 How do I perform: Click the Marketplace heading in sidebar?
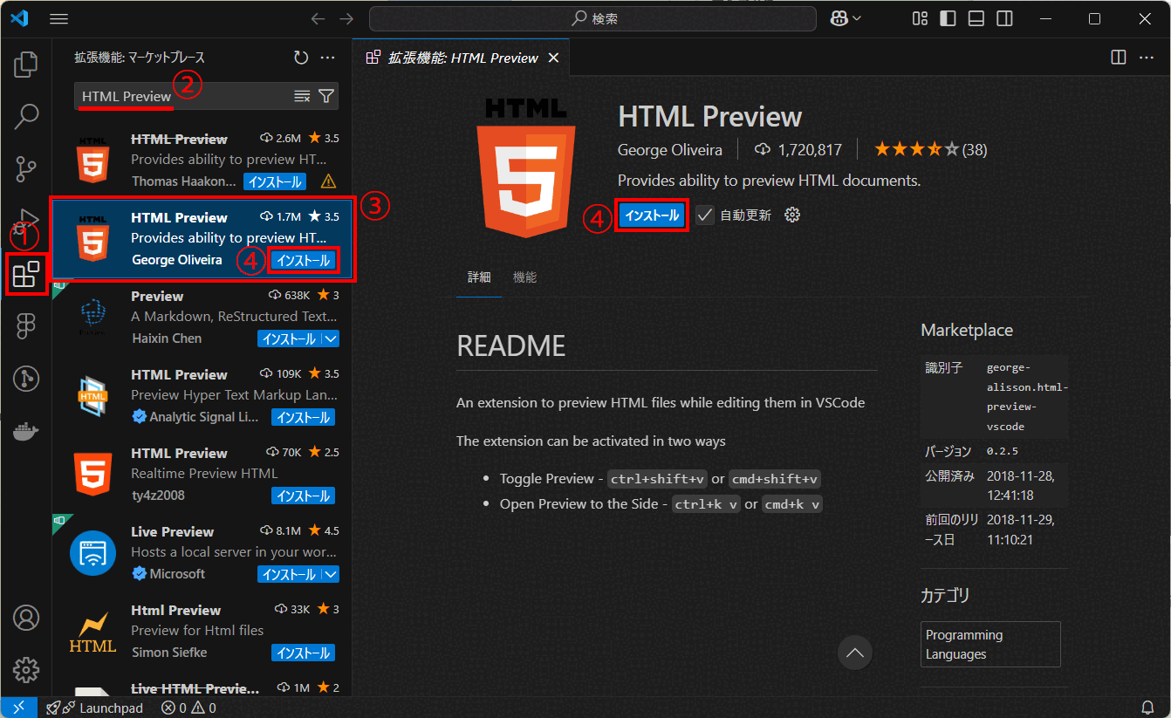click(967, 331)
